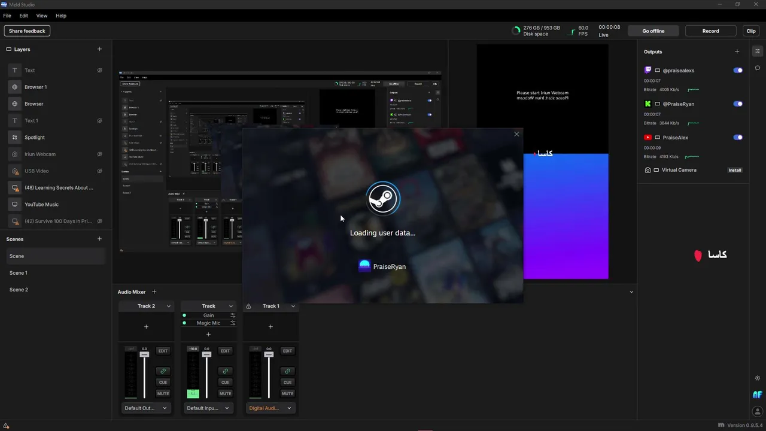Select Scene 1 in Scenes list
This screenshot has width=766, height=431.
point(55,273)
